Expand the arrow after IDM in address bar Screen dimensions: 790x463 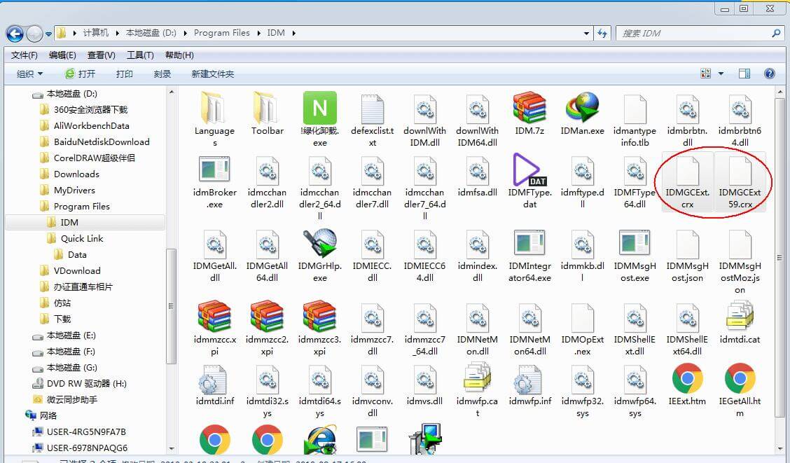293,33
